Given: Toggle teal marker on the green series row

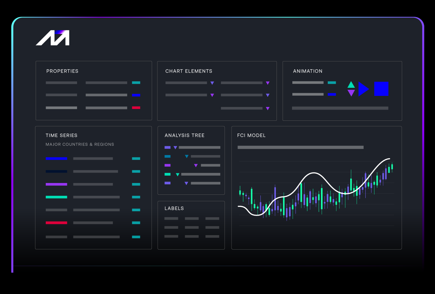Looking at the screenshot, I should point(136,197).
